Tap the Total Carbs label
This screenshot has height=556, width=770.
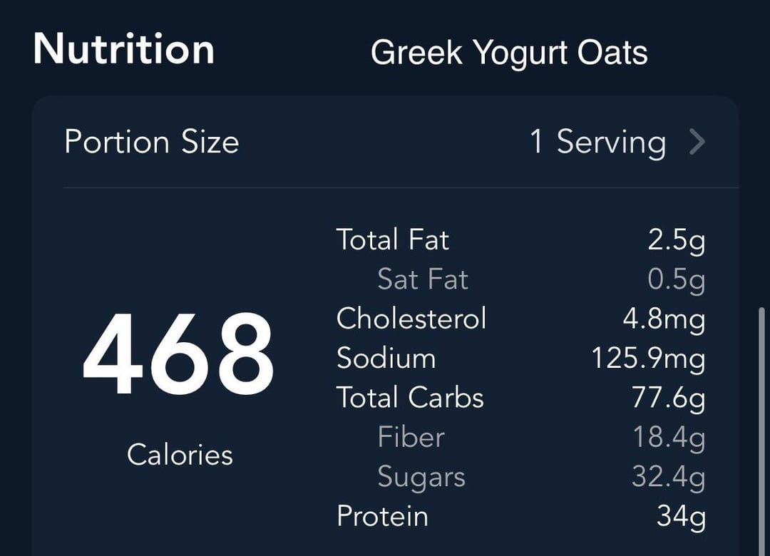click(411, 397)
